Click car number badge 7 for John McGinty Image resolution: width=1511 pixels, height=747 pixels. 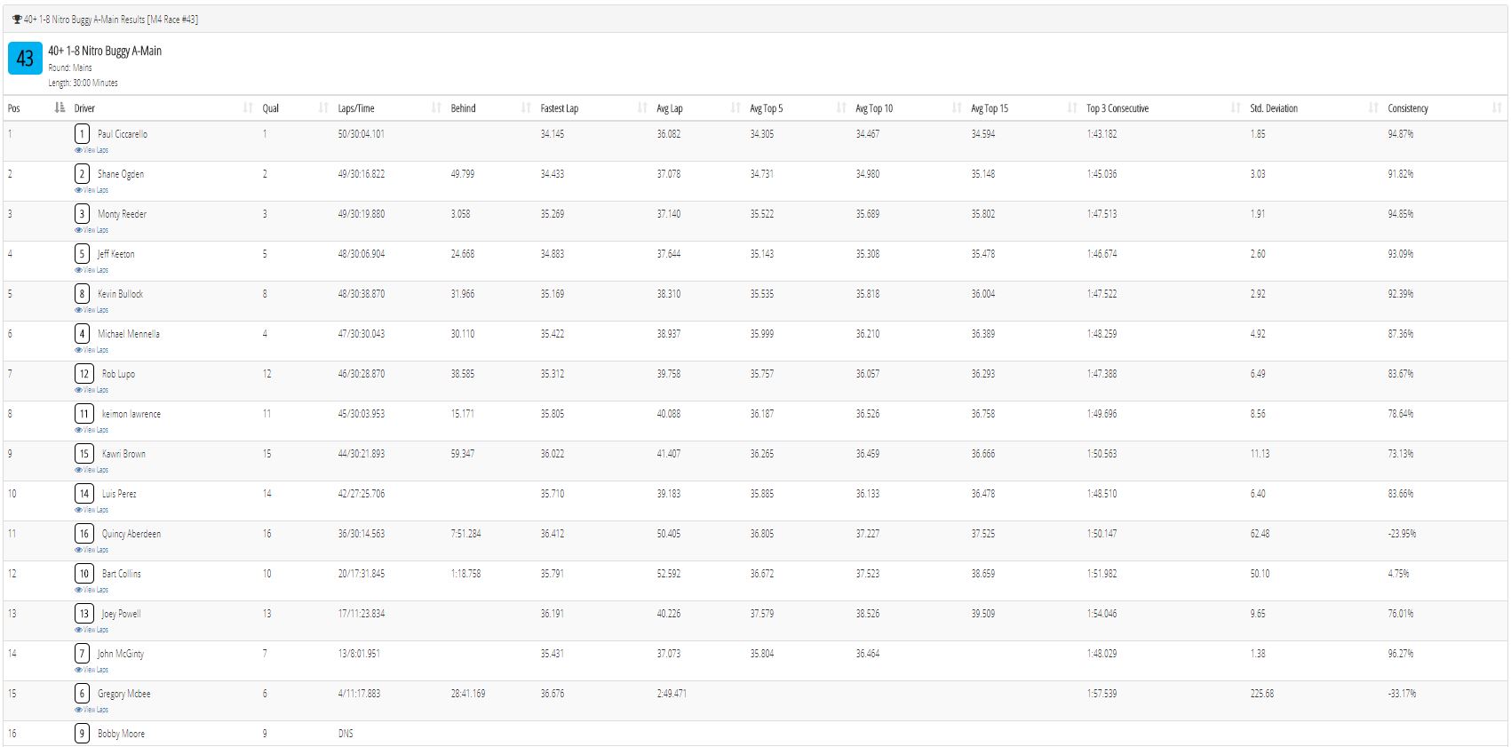[82, 654]
